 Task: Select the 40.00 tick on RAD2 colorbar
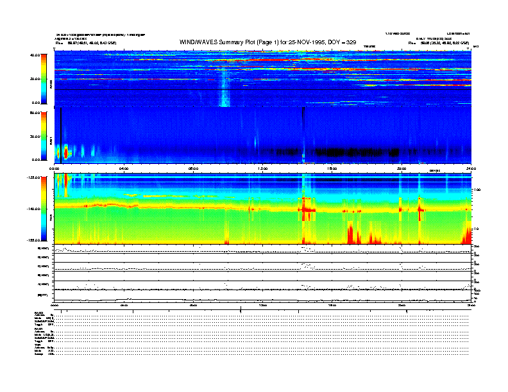point(35,55)
